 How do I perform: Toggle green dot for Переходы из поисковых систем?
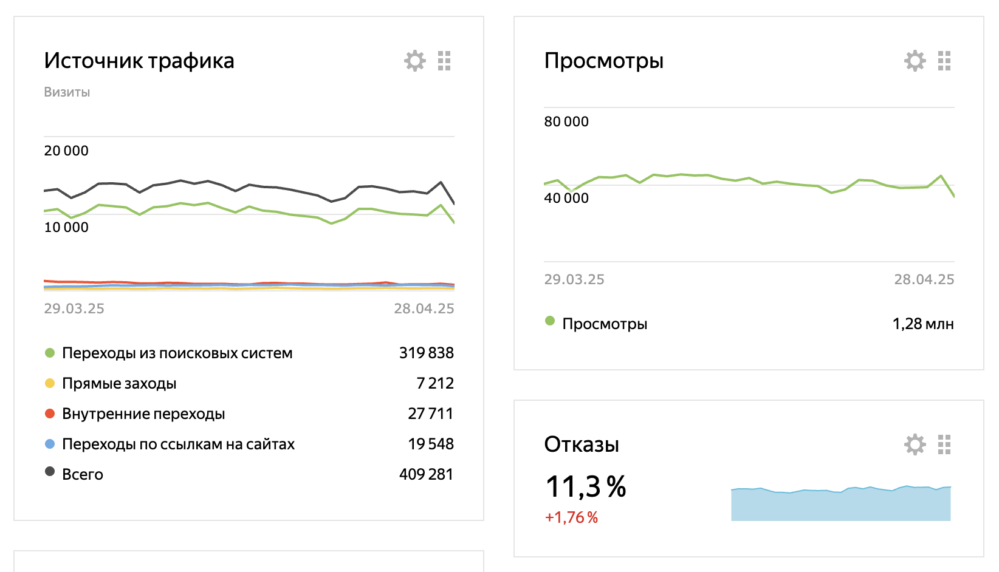(50, 353)
